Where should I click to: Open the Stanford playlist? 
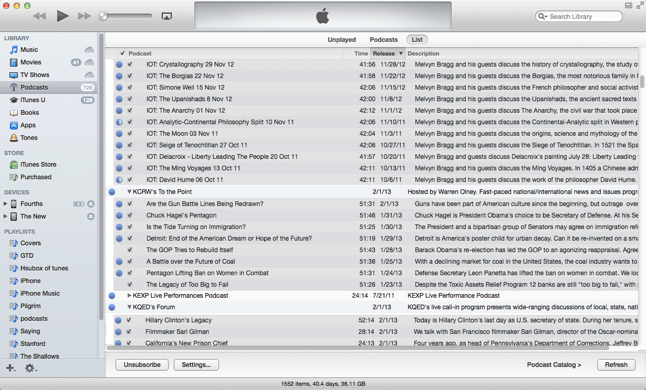point(33,344)
